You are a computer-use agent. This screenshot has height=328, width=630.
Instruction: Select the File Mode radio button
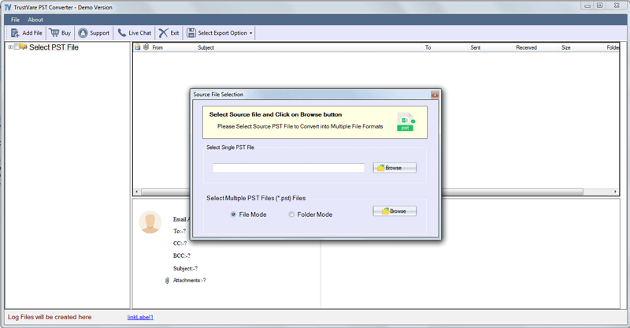click(233, 214)
